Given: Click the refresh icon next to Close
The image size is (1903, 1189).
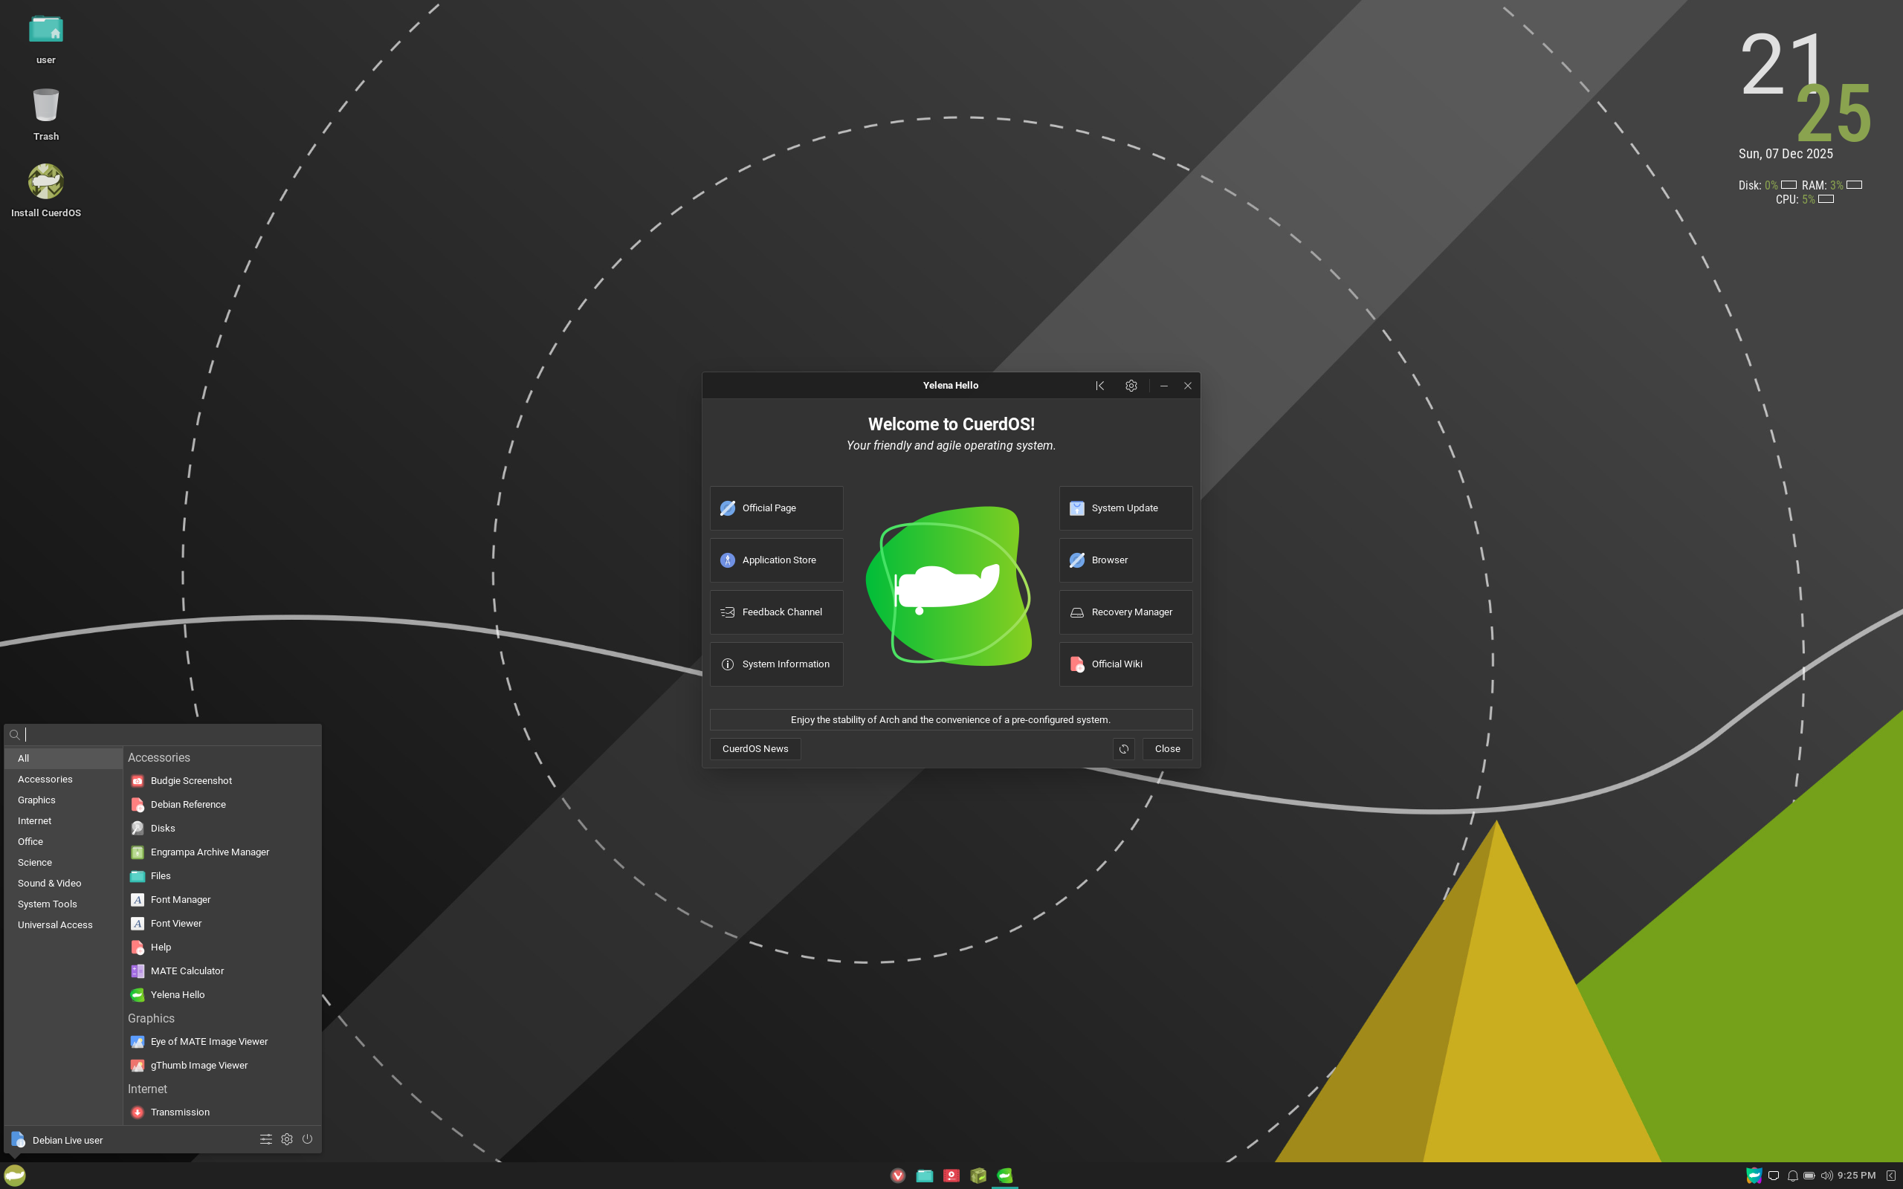Looking at the screenshot, I should 1124,748.
